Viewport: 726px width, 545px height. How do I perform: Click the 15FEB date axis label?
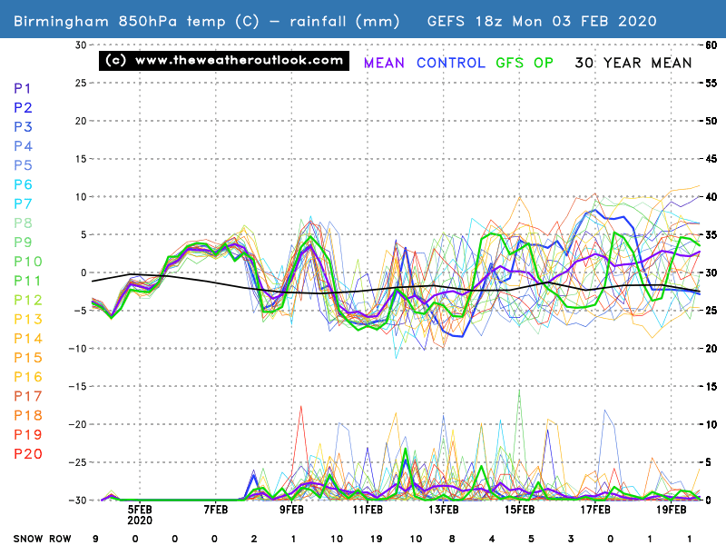518,510
